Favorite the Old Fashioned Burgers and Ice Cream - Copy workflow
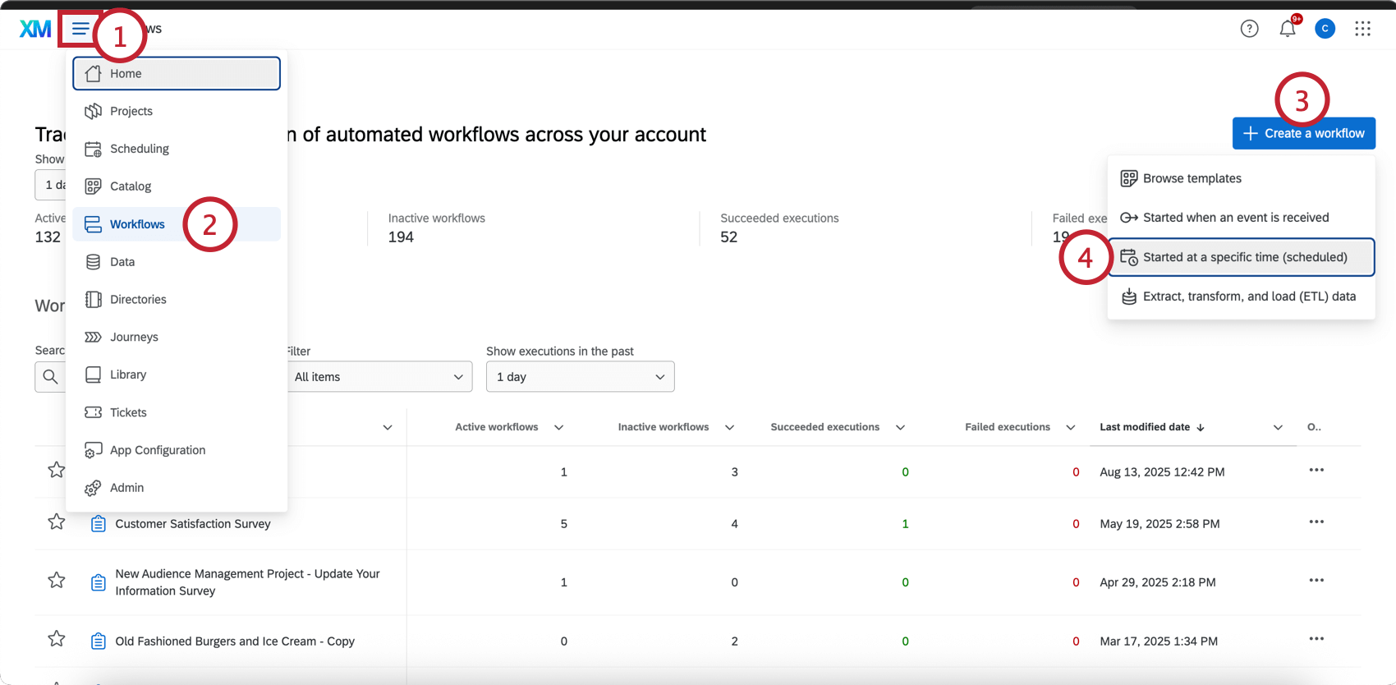Image resolution: width=1396 pixels, height=685 pixels. click(56, 639)
